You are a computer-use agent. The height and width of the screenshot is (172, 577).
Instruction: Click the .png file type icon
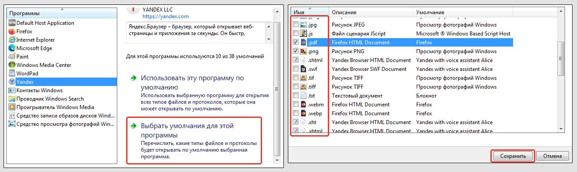[x=303, y=51]
